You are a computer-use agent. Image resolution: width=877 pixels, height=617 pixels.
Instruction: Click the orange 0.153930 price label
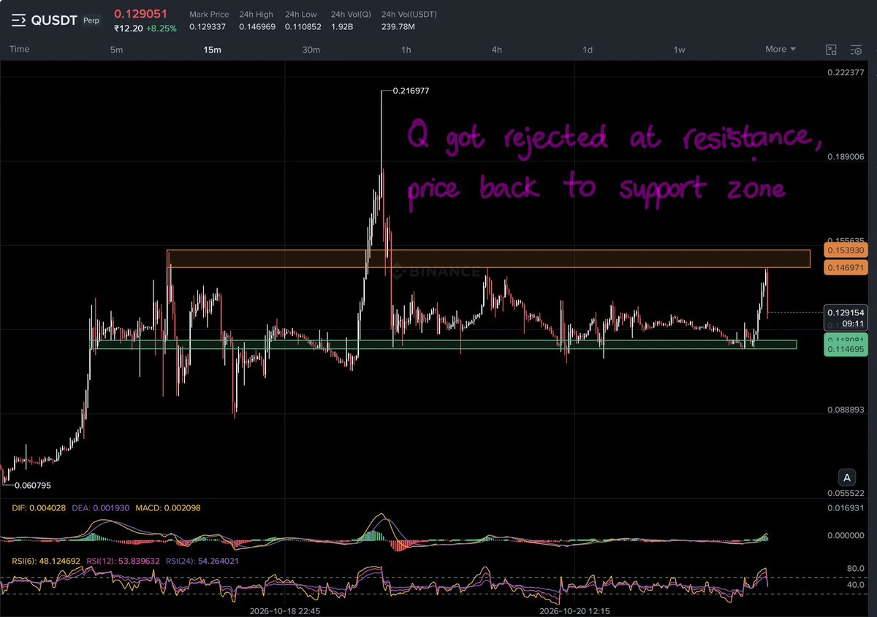(x=845, y=250)
